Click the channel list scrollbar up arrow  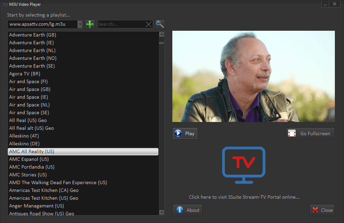162,34
